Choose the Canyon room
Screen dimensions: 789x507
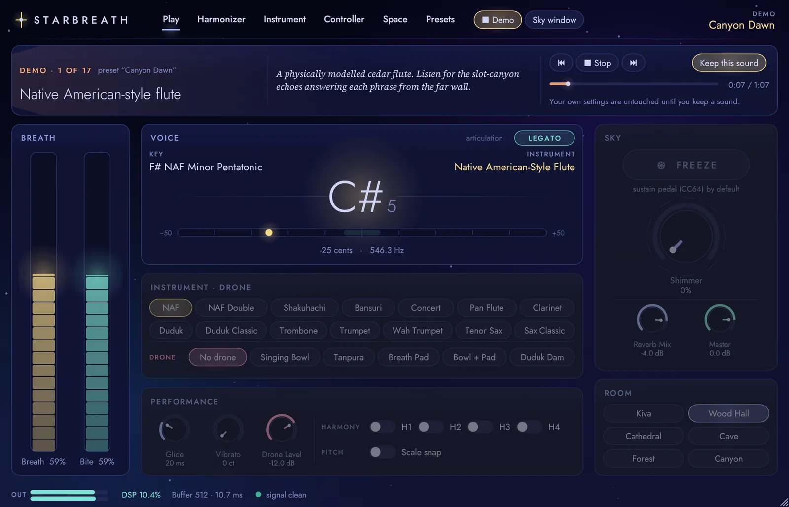(728, 459)
